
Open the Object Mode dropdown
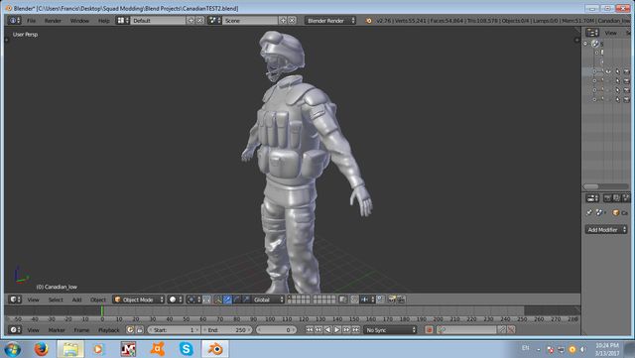pos(139,299)
